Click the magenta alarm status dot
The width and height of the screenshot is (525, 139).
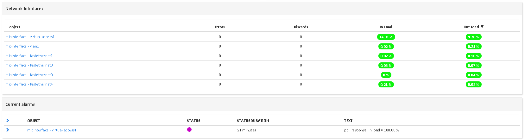point(189,130)
